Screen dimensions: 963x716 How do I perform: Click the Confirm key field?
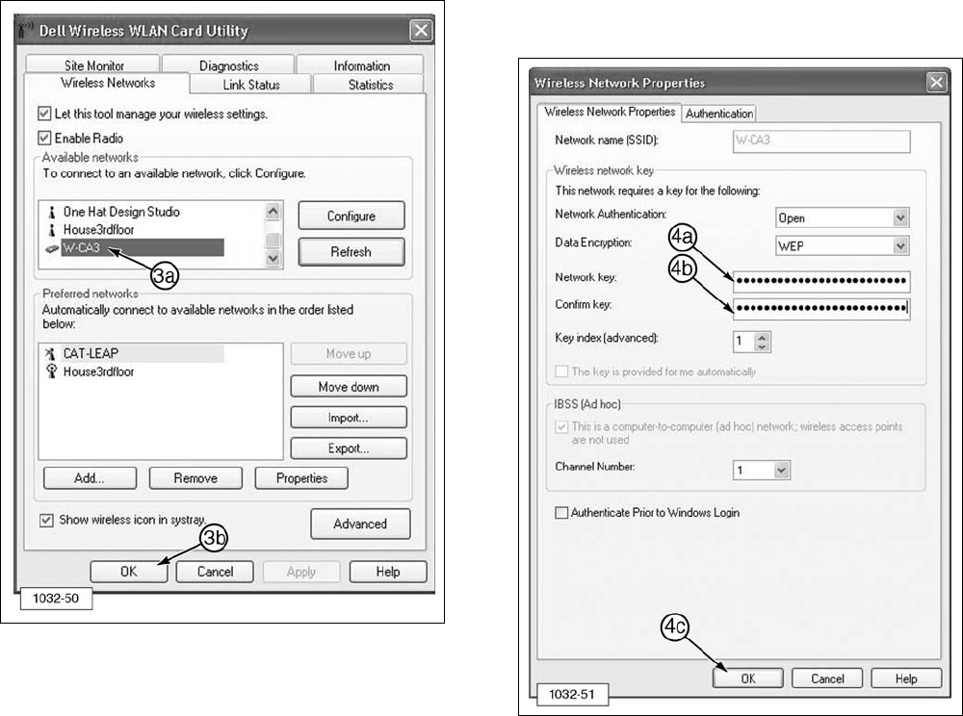coord(821,307)
